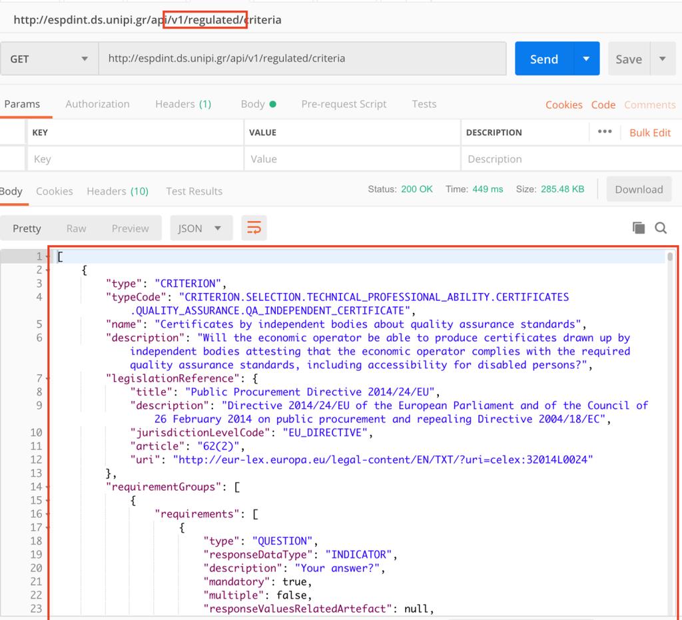Viewport: 682px width, 620px height.
Task: Expand the Save button dropdown arrow
Action: pyautogui.click(x=663, y=59)
